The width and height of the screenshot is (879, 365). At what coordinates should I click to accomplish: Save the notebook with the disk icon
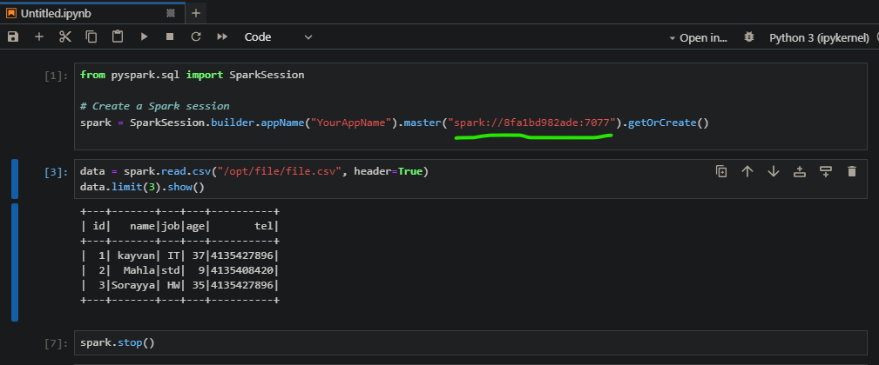click(x=13, y=36)
